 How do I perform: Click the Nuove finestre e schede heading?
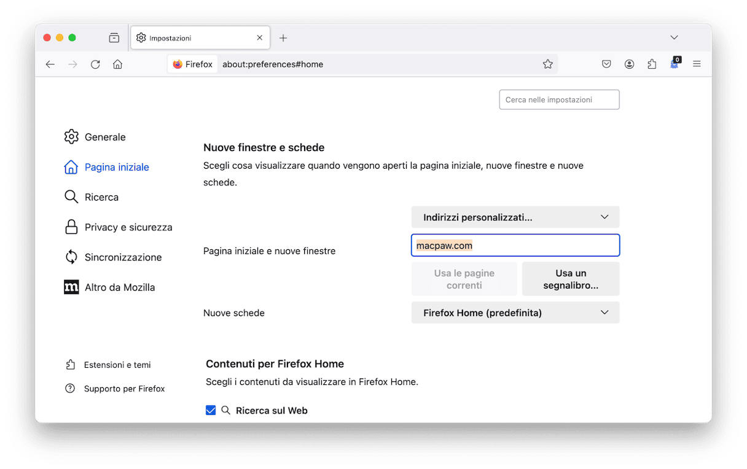264,147
